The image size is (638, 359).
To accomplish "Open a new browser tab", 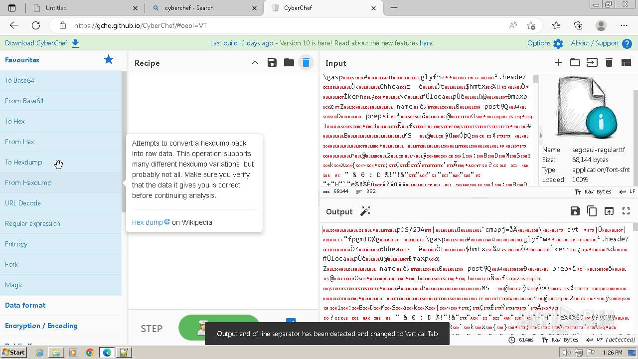I will click(394, 8).
